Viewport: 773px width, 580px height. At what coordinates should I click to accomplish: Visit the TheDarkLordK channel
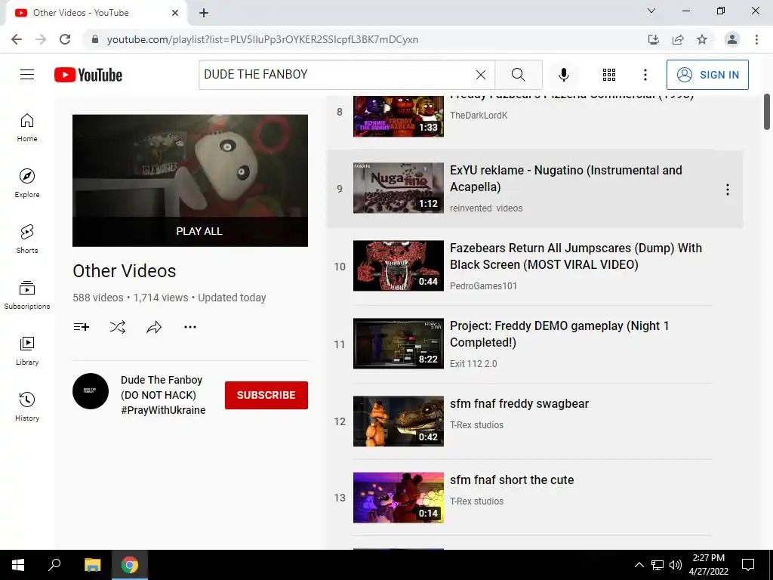coord(478,115)
